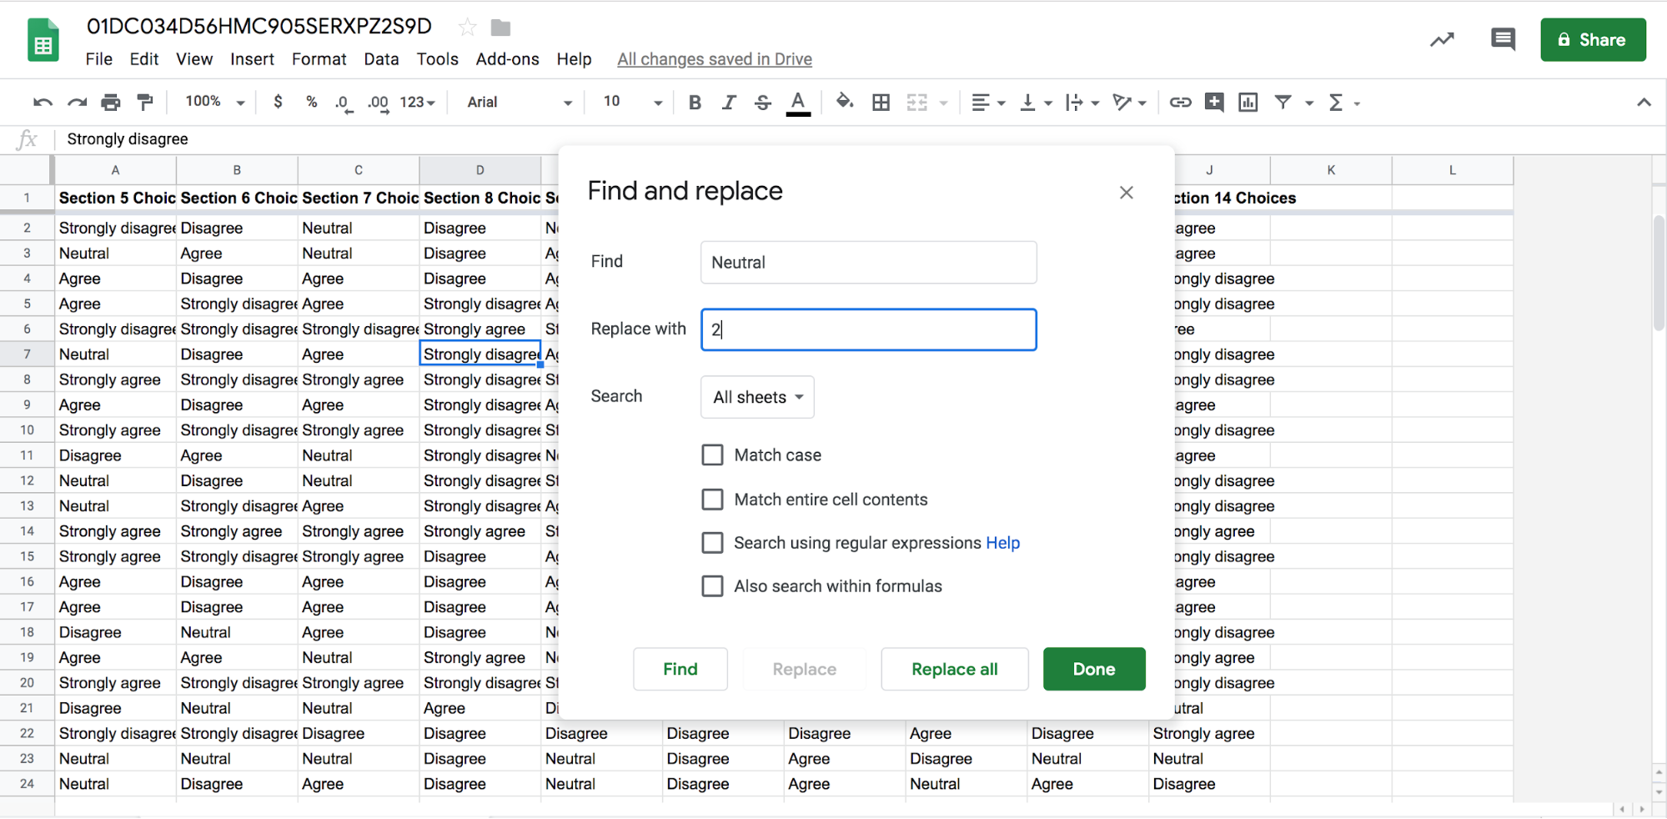Open the insert chart icon
1667x819 pixels.
[x=1248, y=103]
